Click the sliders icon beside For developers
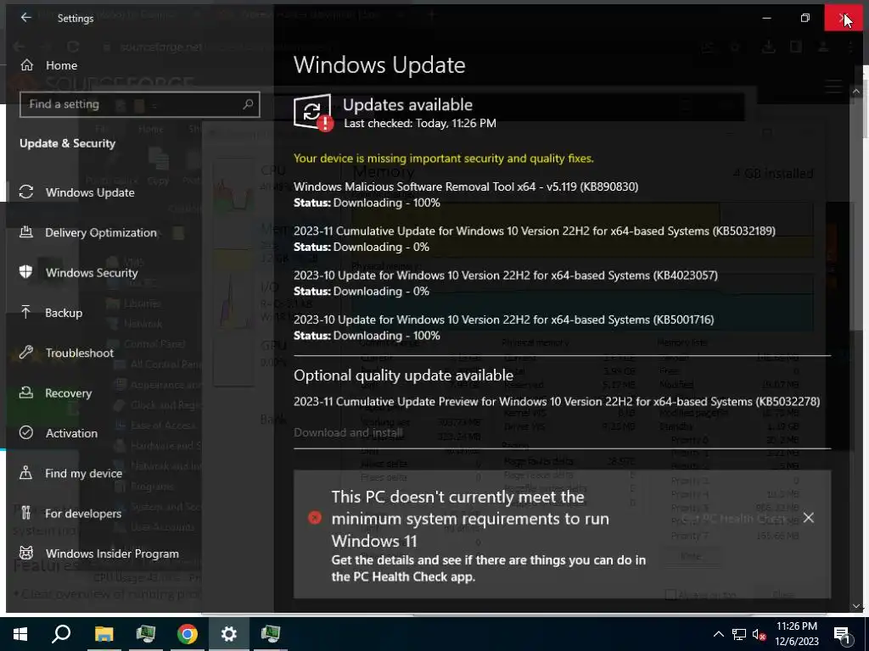 point(26,513)
